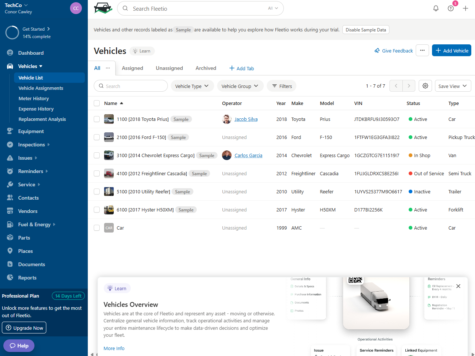This screenshot has height=356, width=475.
Task: Click the Add Vehicle button
Action: pos(452,51)
